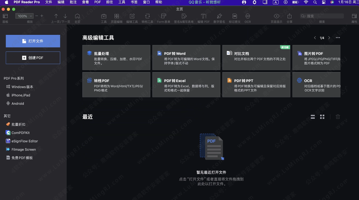Open the 转档 PDF card

pos(116,85)
